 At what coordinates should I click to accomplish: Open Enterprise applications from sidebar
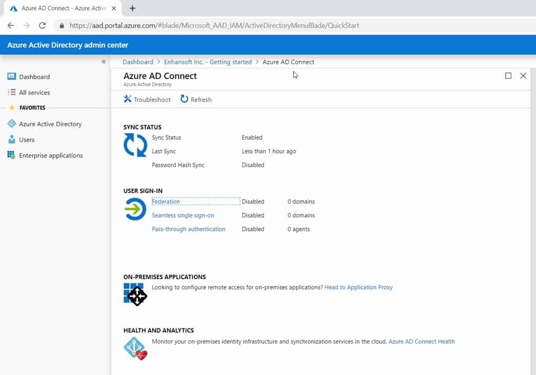coord(12,155)
